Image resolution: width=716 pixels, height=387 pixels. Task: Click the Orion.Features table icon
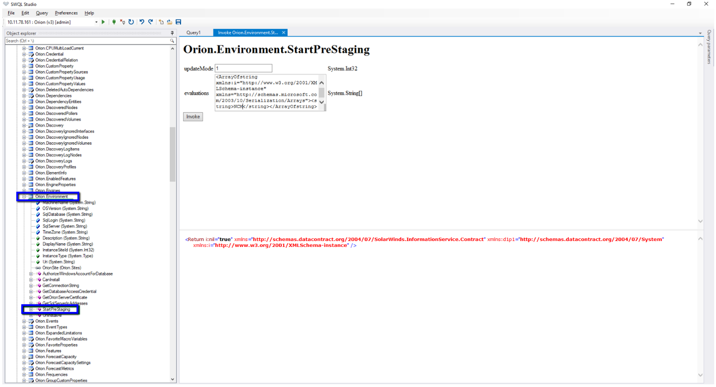[31, 351]
